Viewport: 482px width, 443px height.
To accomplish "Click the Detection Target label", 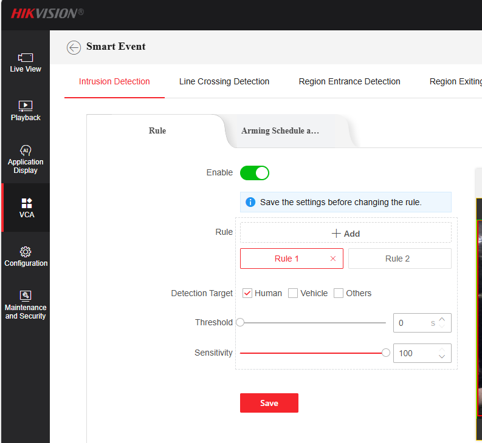I will 202,293.
